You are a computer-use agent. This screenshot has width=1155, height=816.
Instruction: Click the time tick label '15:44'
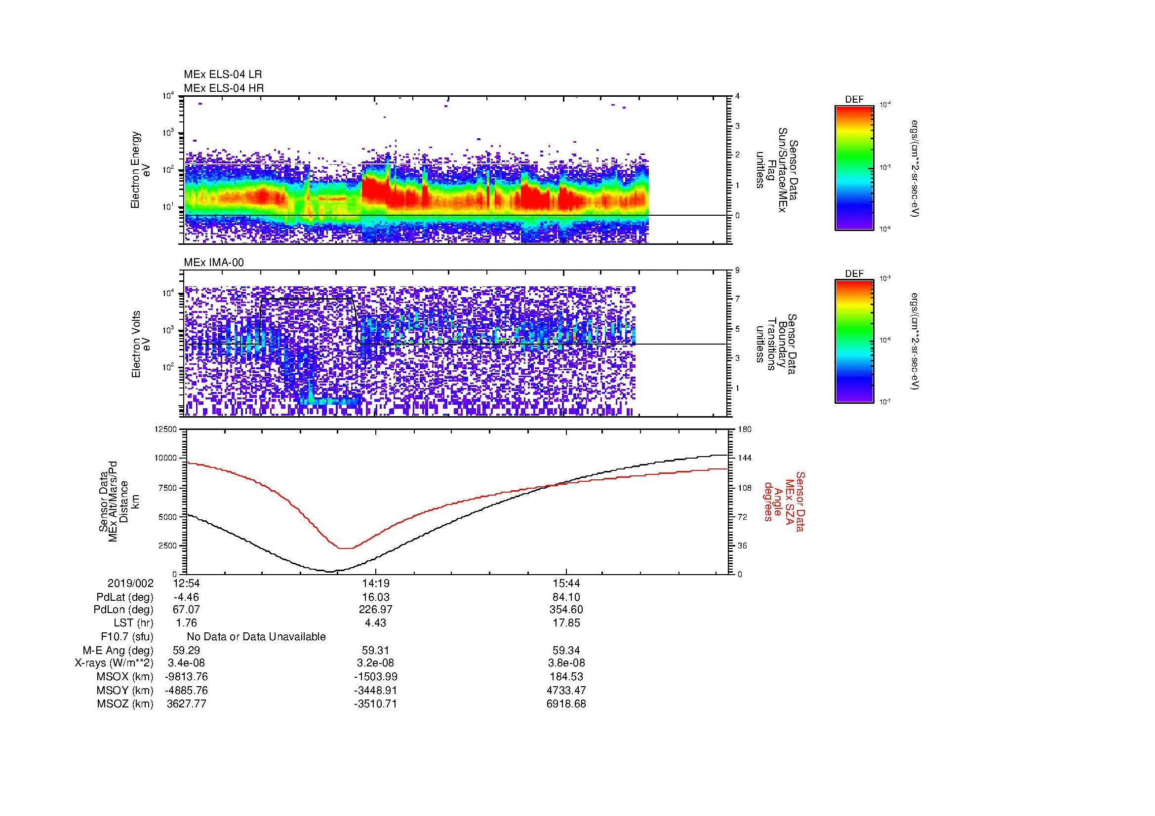pyautogui.click(x=566, y=583)
